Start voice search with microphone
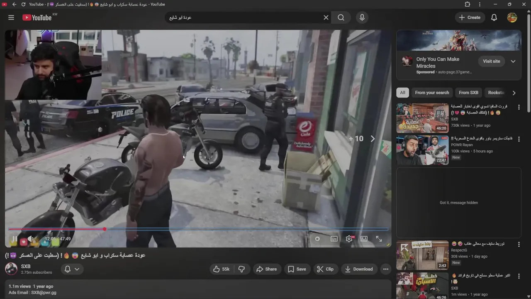 coord(362,17)
